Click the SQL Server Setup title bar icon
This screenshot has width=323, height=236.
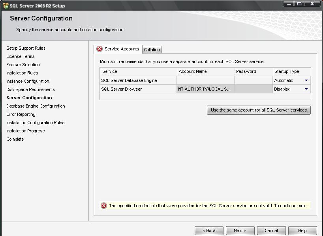point(6,6)
